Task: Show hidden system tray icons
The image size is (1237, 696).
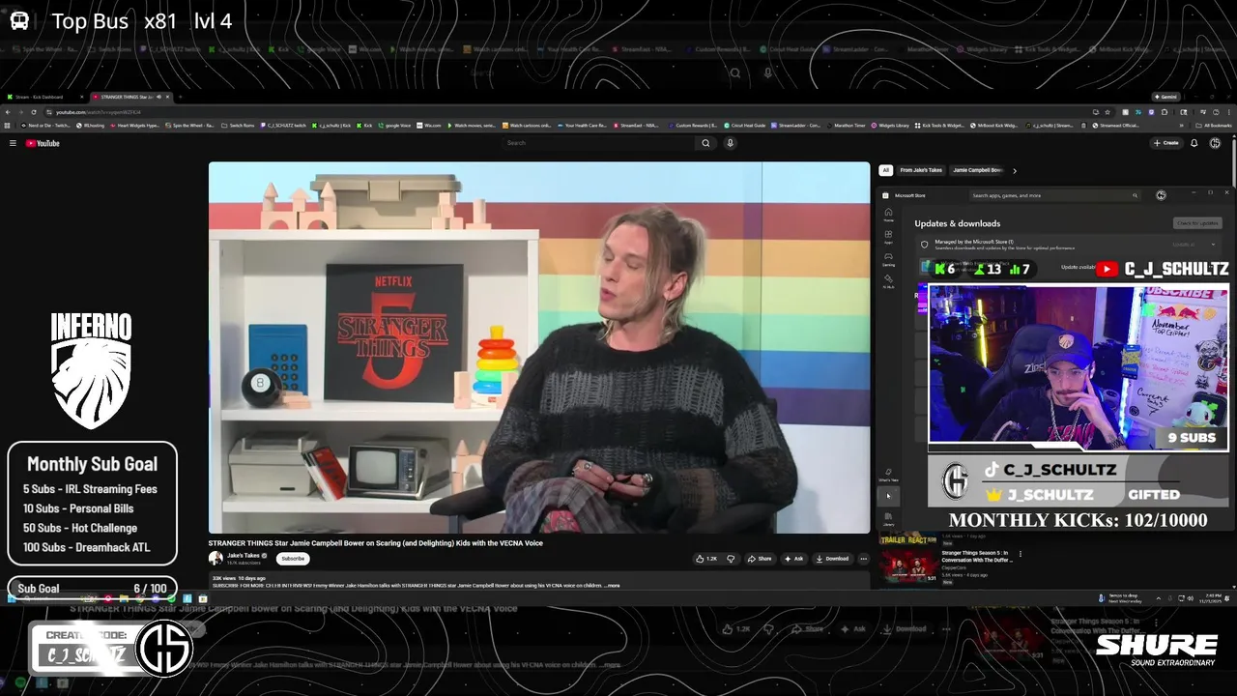Action: tap(1159, 598)
